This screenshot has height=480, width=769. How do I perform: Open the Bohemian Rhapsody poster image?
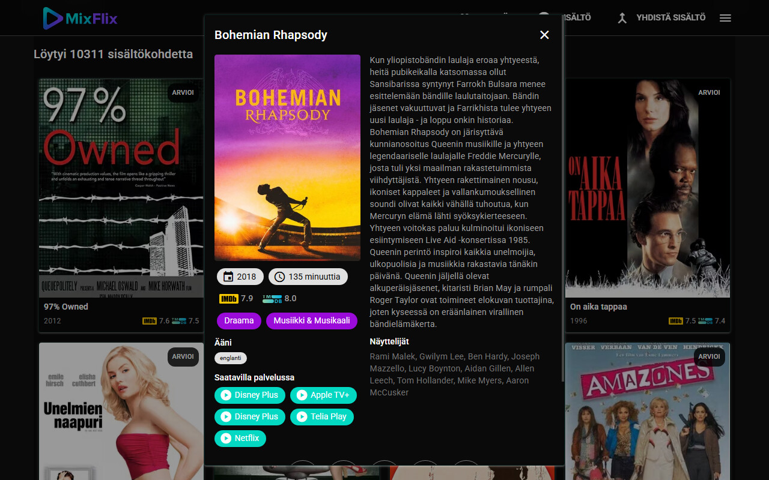[x=287, y=158]
